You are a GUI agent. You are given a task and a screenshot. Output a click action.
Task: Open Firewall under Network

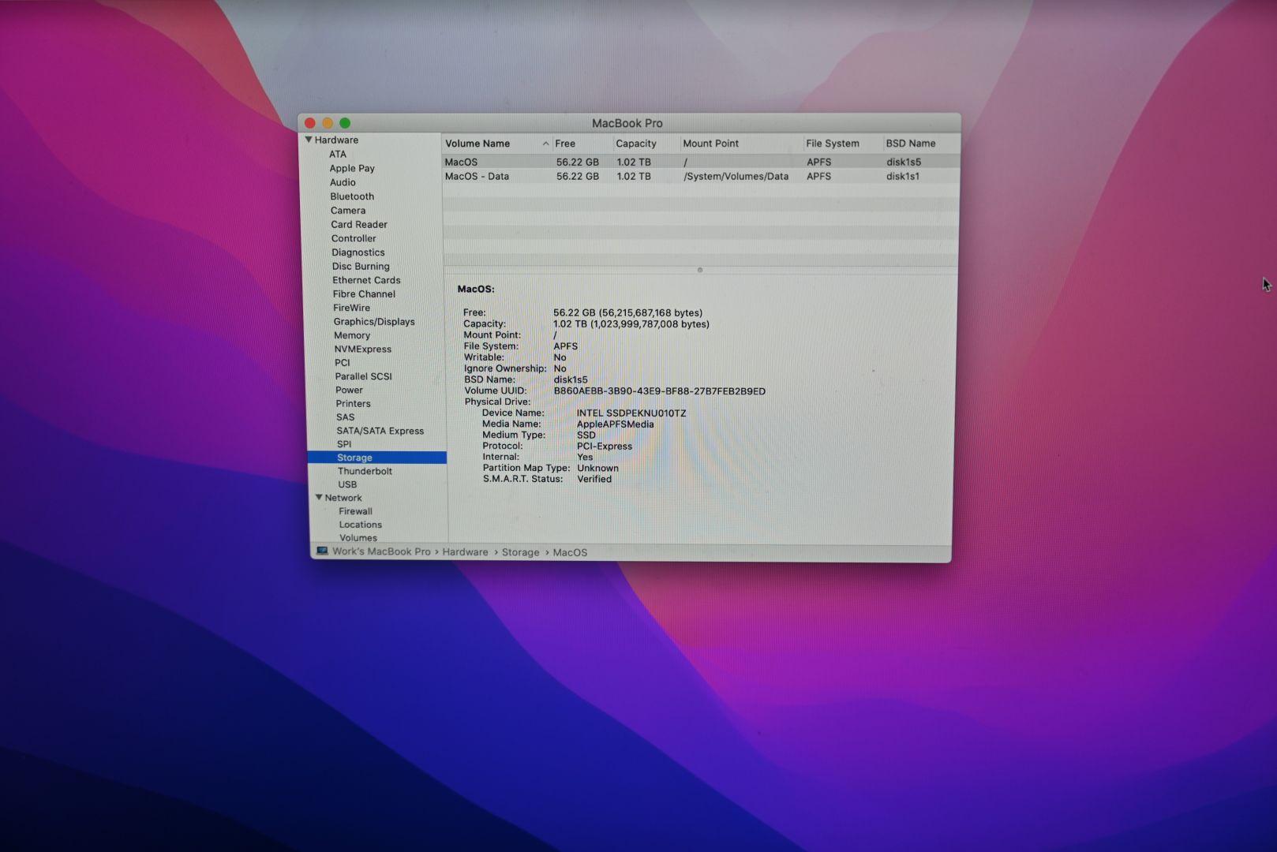pos(355,511)
